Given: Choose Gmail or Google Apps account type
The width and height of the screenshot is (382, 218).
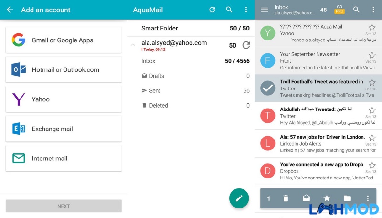Looking at the screenshot, I should [x=64, y=40].
